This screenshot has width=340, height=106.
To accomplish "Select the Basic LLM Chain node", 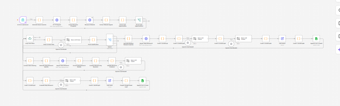I will (x=73, y=40).
